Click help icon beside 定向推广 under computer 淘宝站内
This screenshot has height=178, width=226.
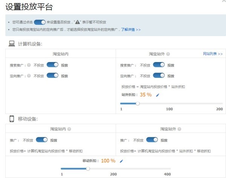(x=29, y=75)
